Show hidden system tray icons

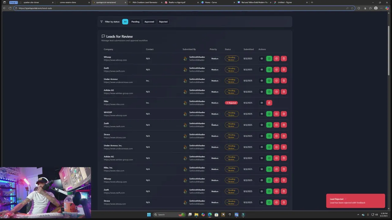point(358,215)
